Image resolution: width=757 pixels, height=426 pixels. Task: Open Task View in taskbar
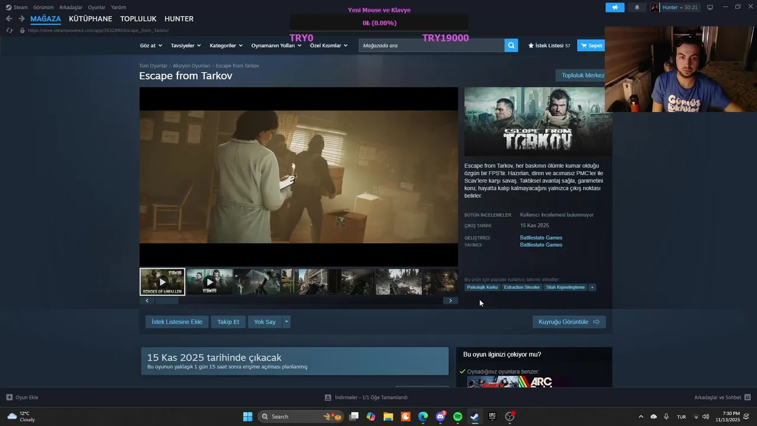point(354,417)
